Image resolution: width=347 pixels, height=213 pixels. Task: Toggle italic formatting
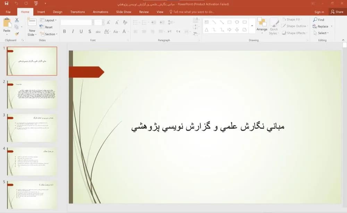73,32
